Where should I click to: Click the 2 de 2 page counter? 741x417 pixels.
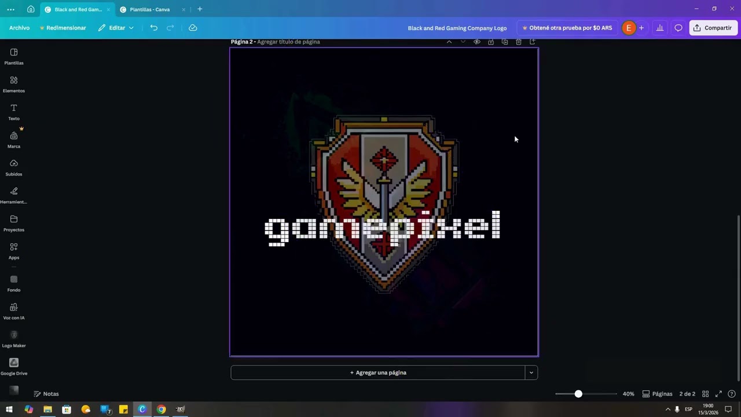pyautogui.click(x=687, y=394)
